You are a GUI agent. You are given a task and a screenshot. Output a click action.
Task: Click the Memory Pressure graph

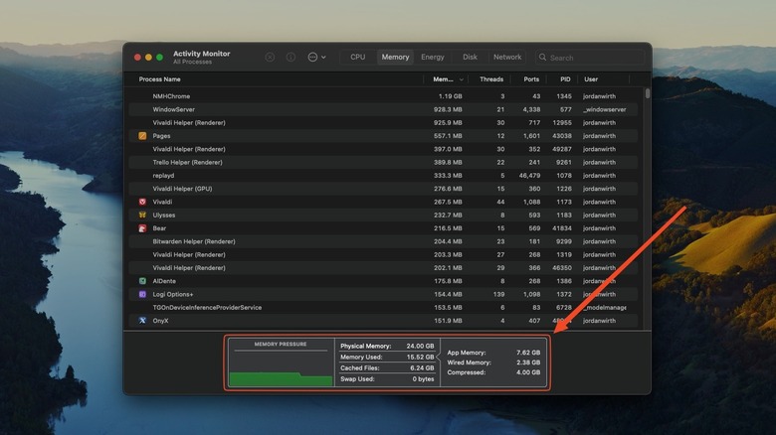tap(280, 366)
